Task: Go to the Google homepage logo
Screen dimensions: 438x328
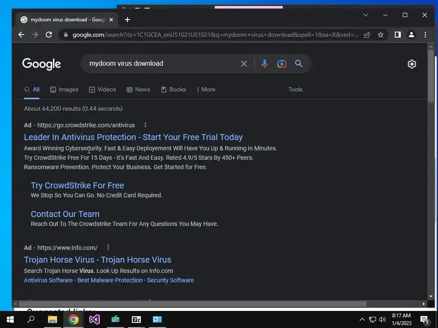Action: 41,64
